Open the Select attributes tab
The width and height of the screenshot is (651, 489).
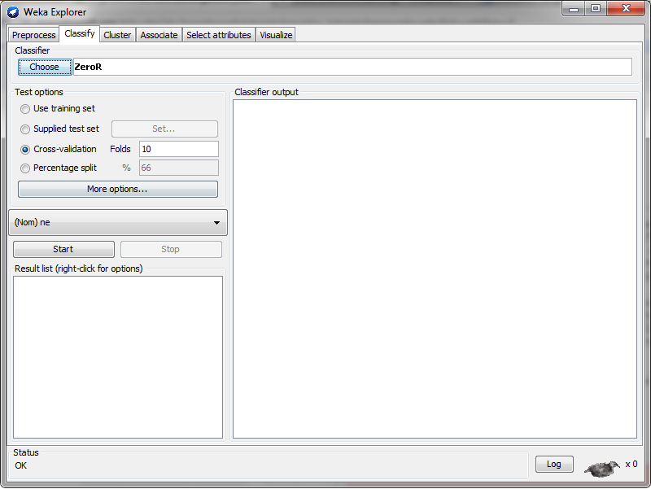coord(218,35)
